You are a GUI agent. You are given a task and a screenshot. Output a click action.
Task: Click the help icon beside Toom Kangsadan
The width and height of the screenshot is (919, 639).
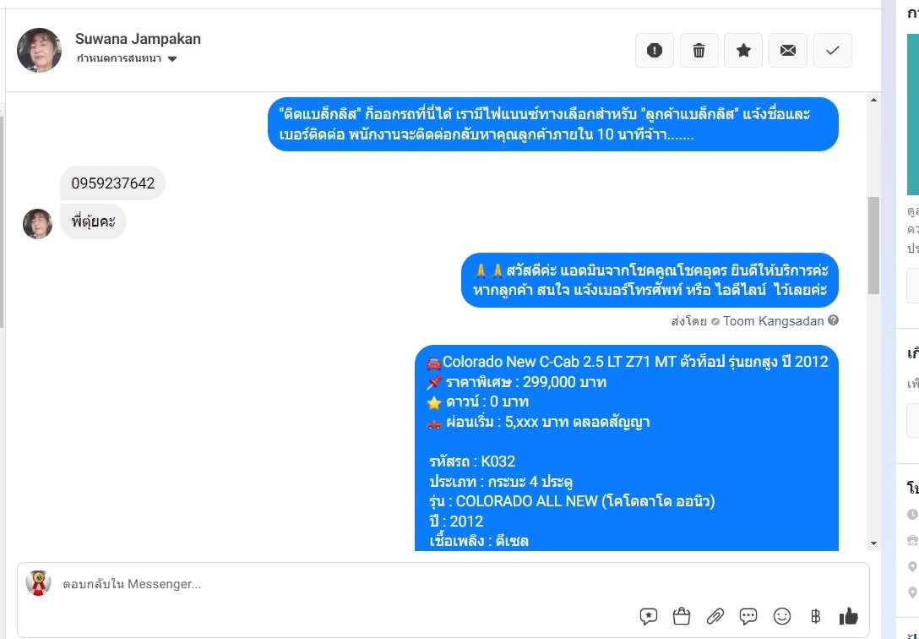[x=833, y=320]
